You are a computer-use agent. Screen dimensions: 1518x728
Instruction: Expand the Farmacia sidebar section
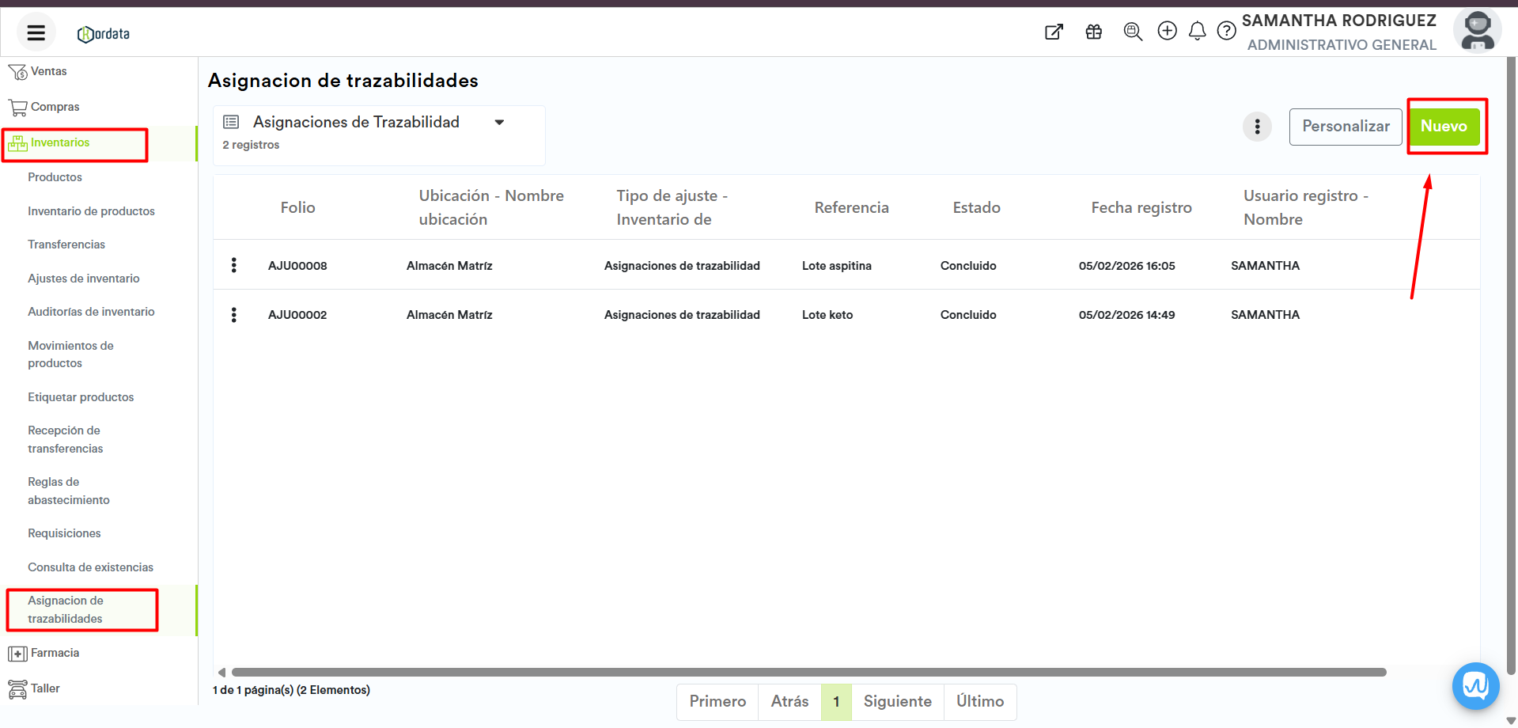click(x=54, y=653)
